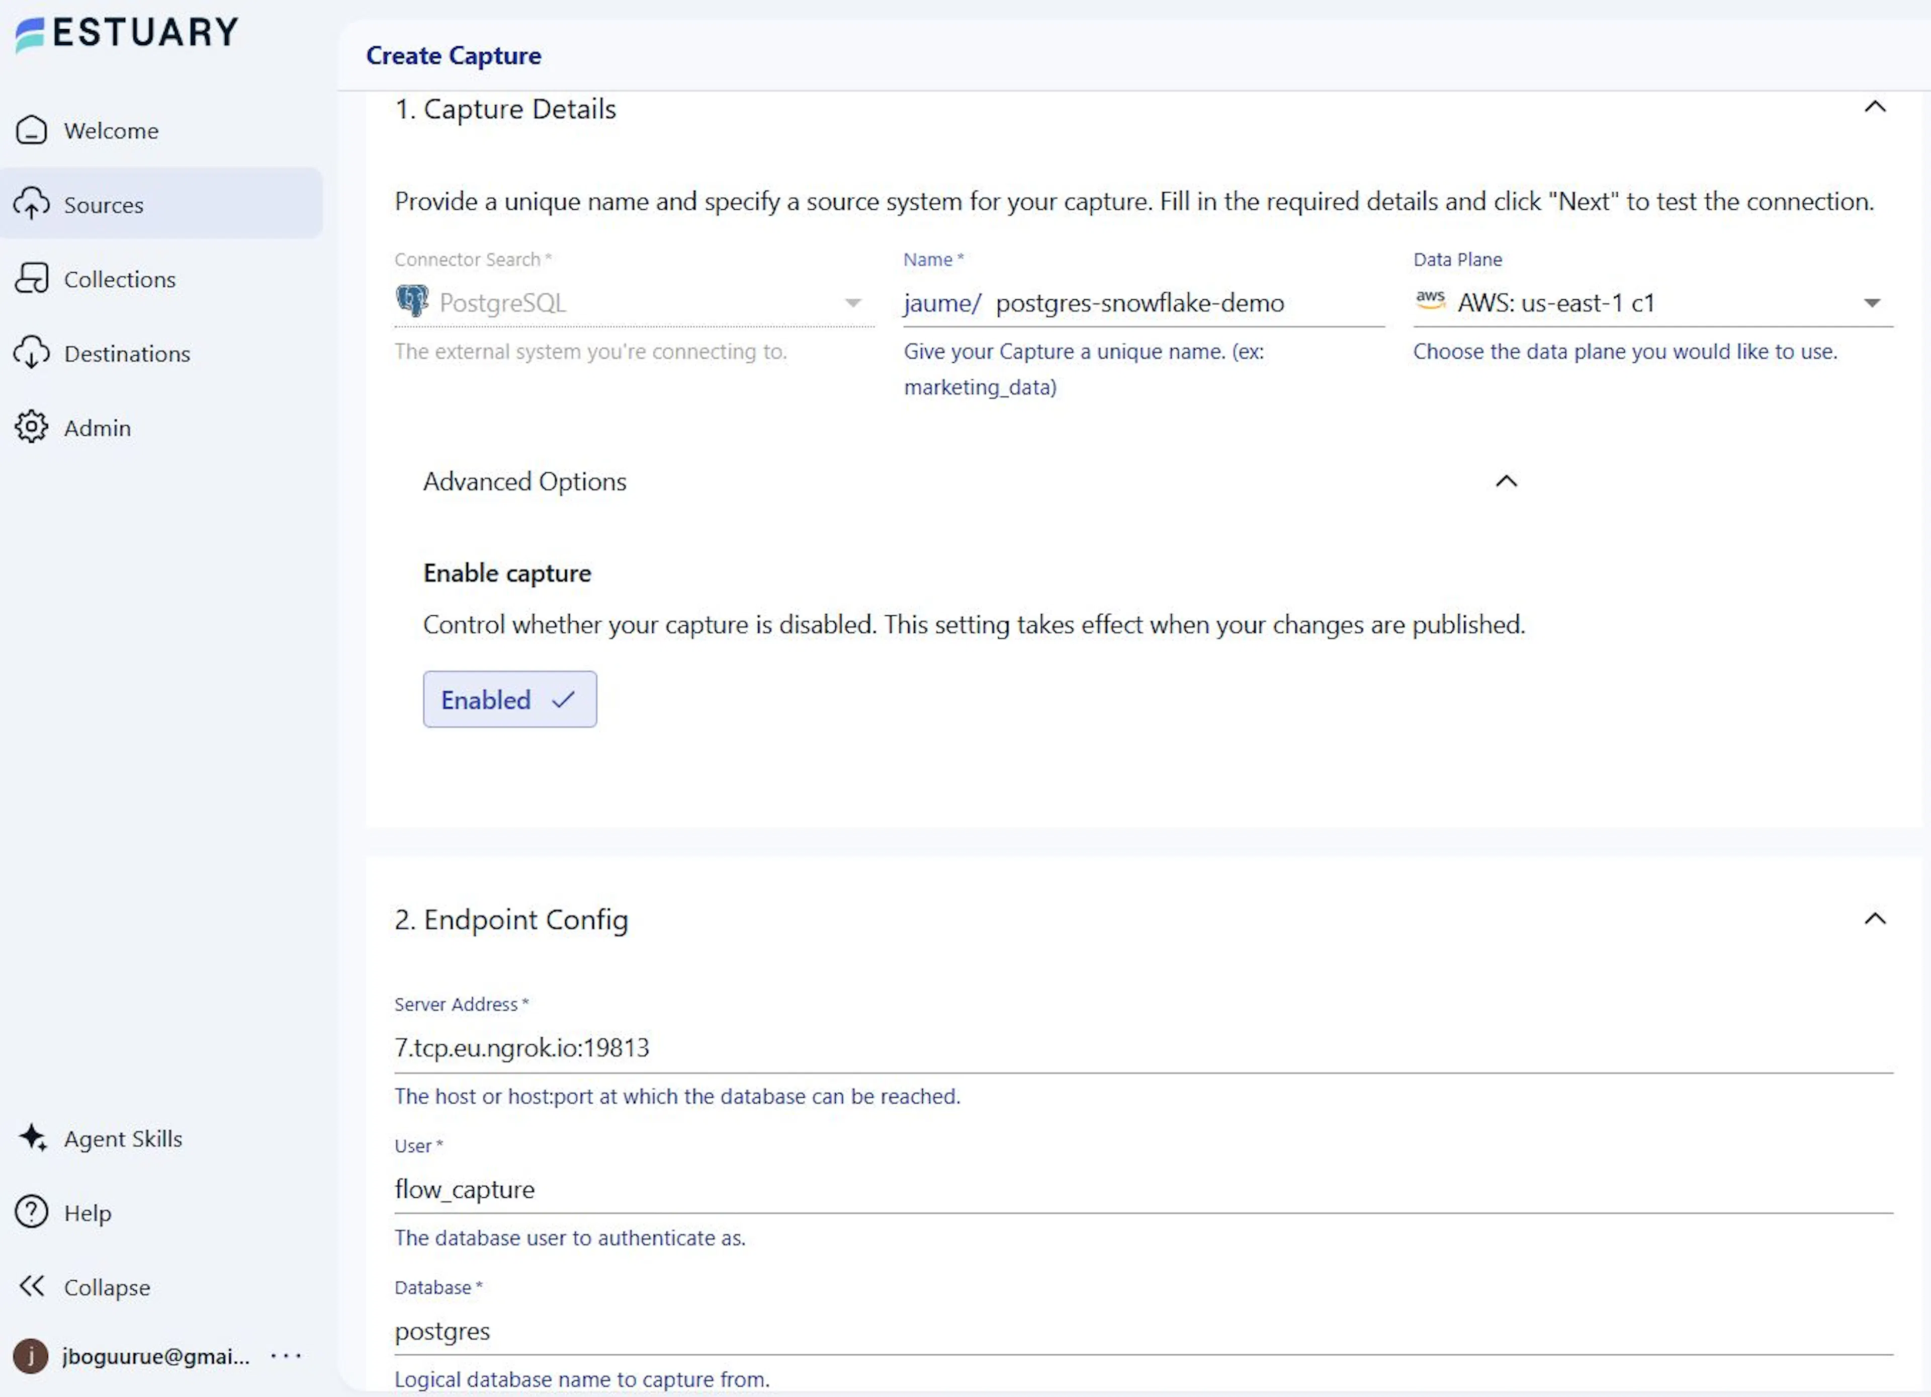Open the Help question mark icon

[32, 1212]
